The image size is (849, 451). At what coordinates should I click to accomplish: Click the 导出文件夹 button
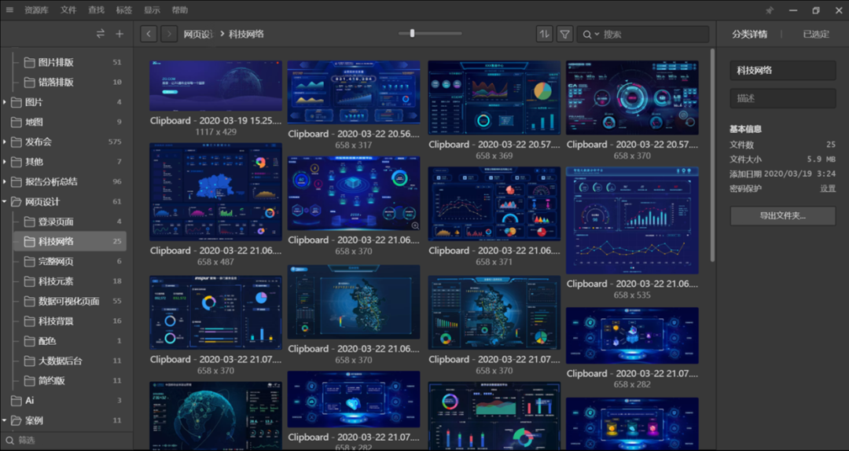tap(783, 215)
